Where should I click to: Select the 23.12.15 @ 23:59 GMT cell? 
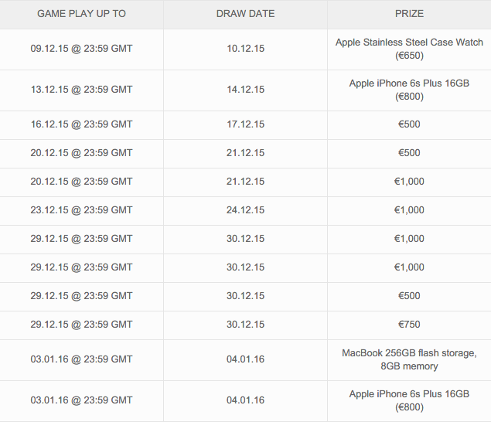tap(81, 210)
